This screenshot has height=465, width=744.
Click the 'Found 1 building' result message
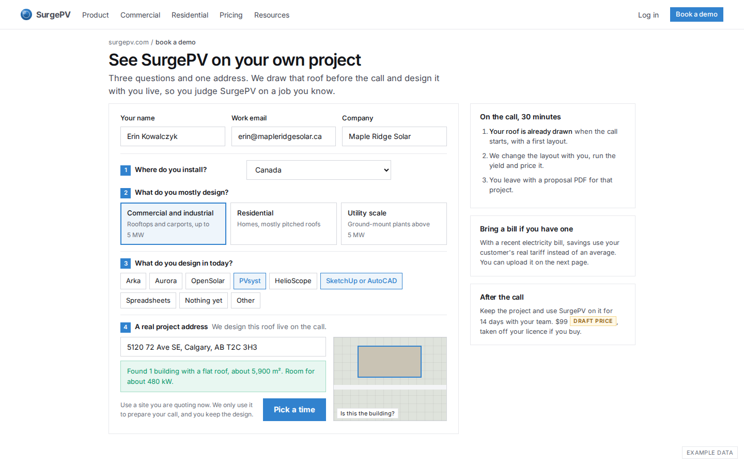click(223, 376)
